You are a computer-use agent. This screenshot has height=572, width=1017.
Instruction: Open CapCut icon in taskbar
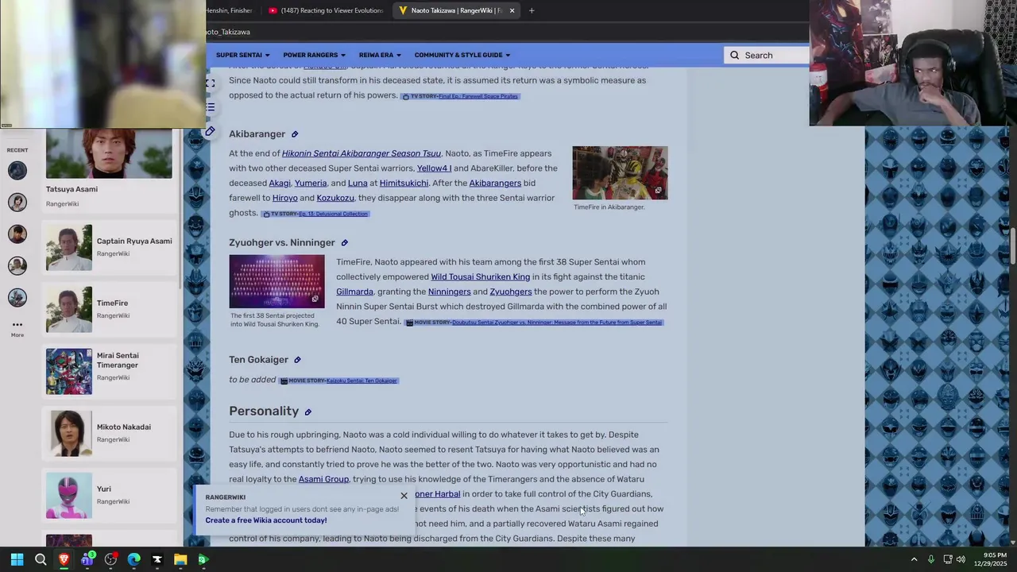pos(157,559)
